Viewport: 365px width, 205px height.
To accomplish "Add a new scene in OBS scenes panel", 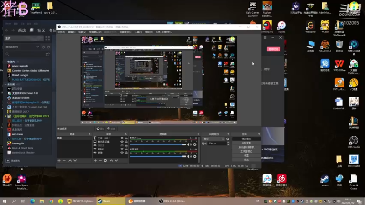I will click(x=59, y=161).
